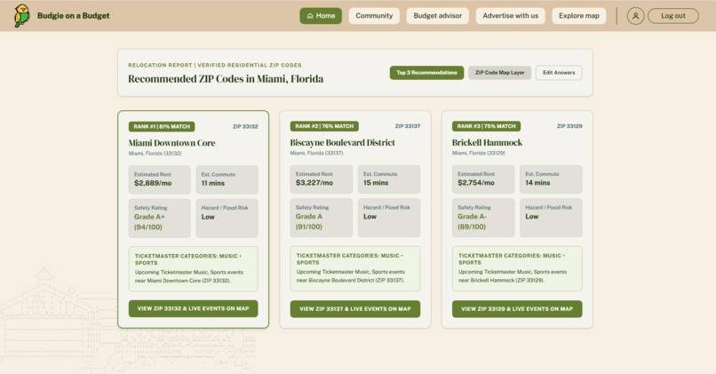View ZIP 33129 & live events on map
The height and width of the screenshot is (374, 716).
coord(517,309)
